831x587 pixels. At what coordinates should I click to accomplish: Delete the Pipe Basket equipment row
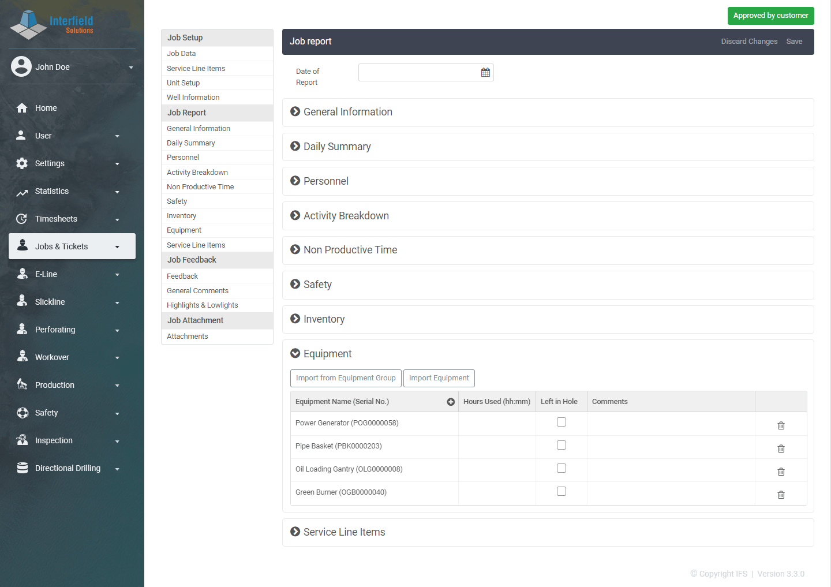tap(781, 448)
